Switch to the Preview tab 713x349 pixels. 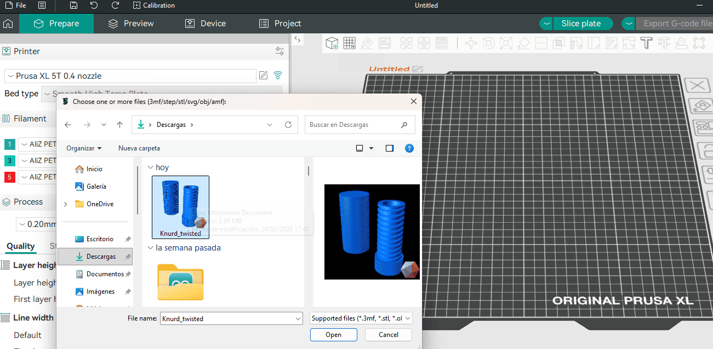[x=131, y=24]
